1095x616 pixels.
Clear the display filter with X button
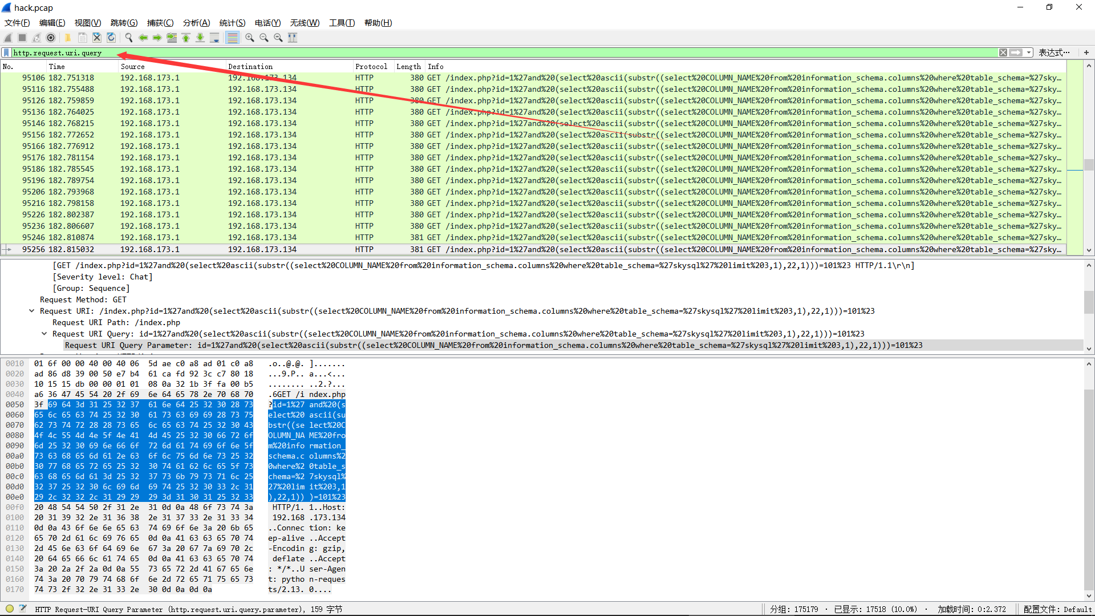point(1003,52)
